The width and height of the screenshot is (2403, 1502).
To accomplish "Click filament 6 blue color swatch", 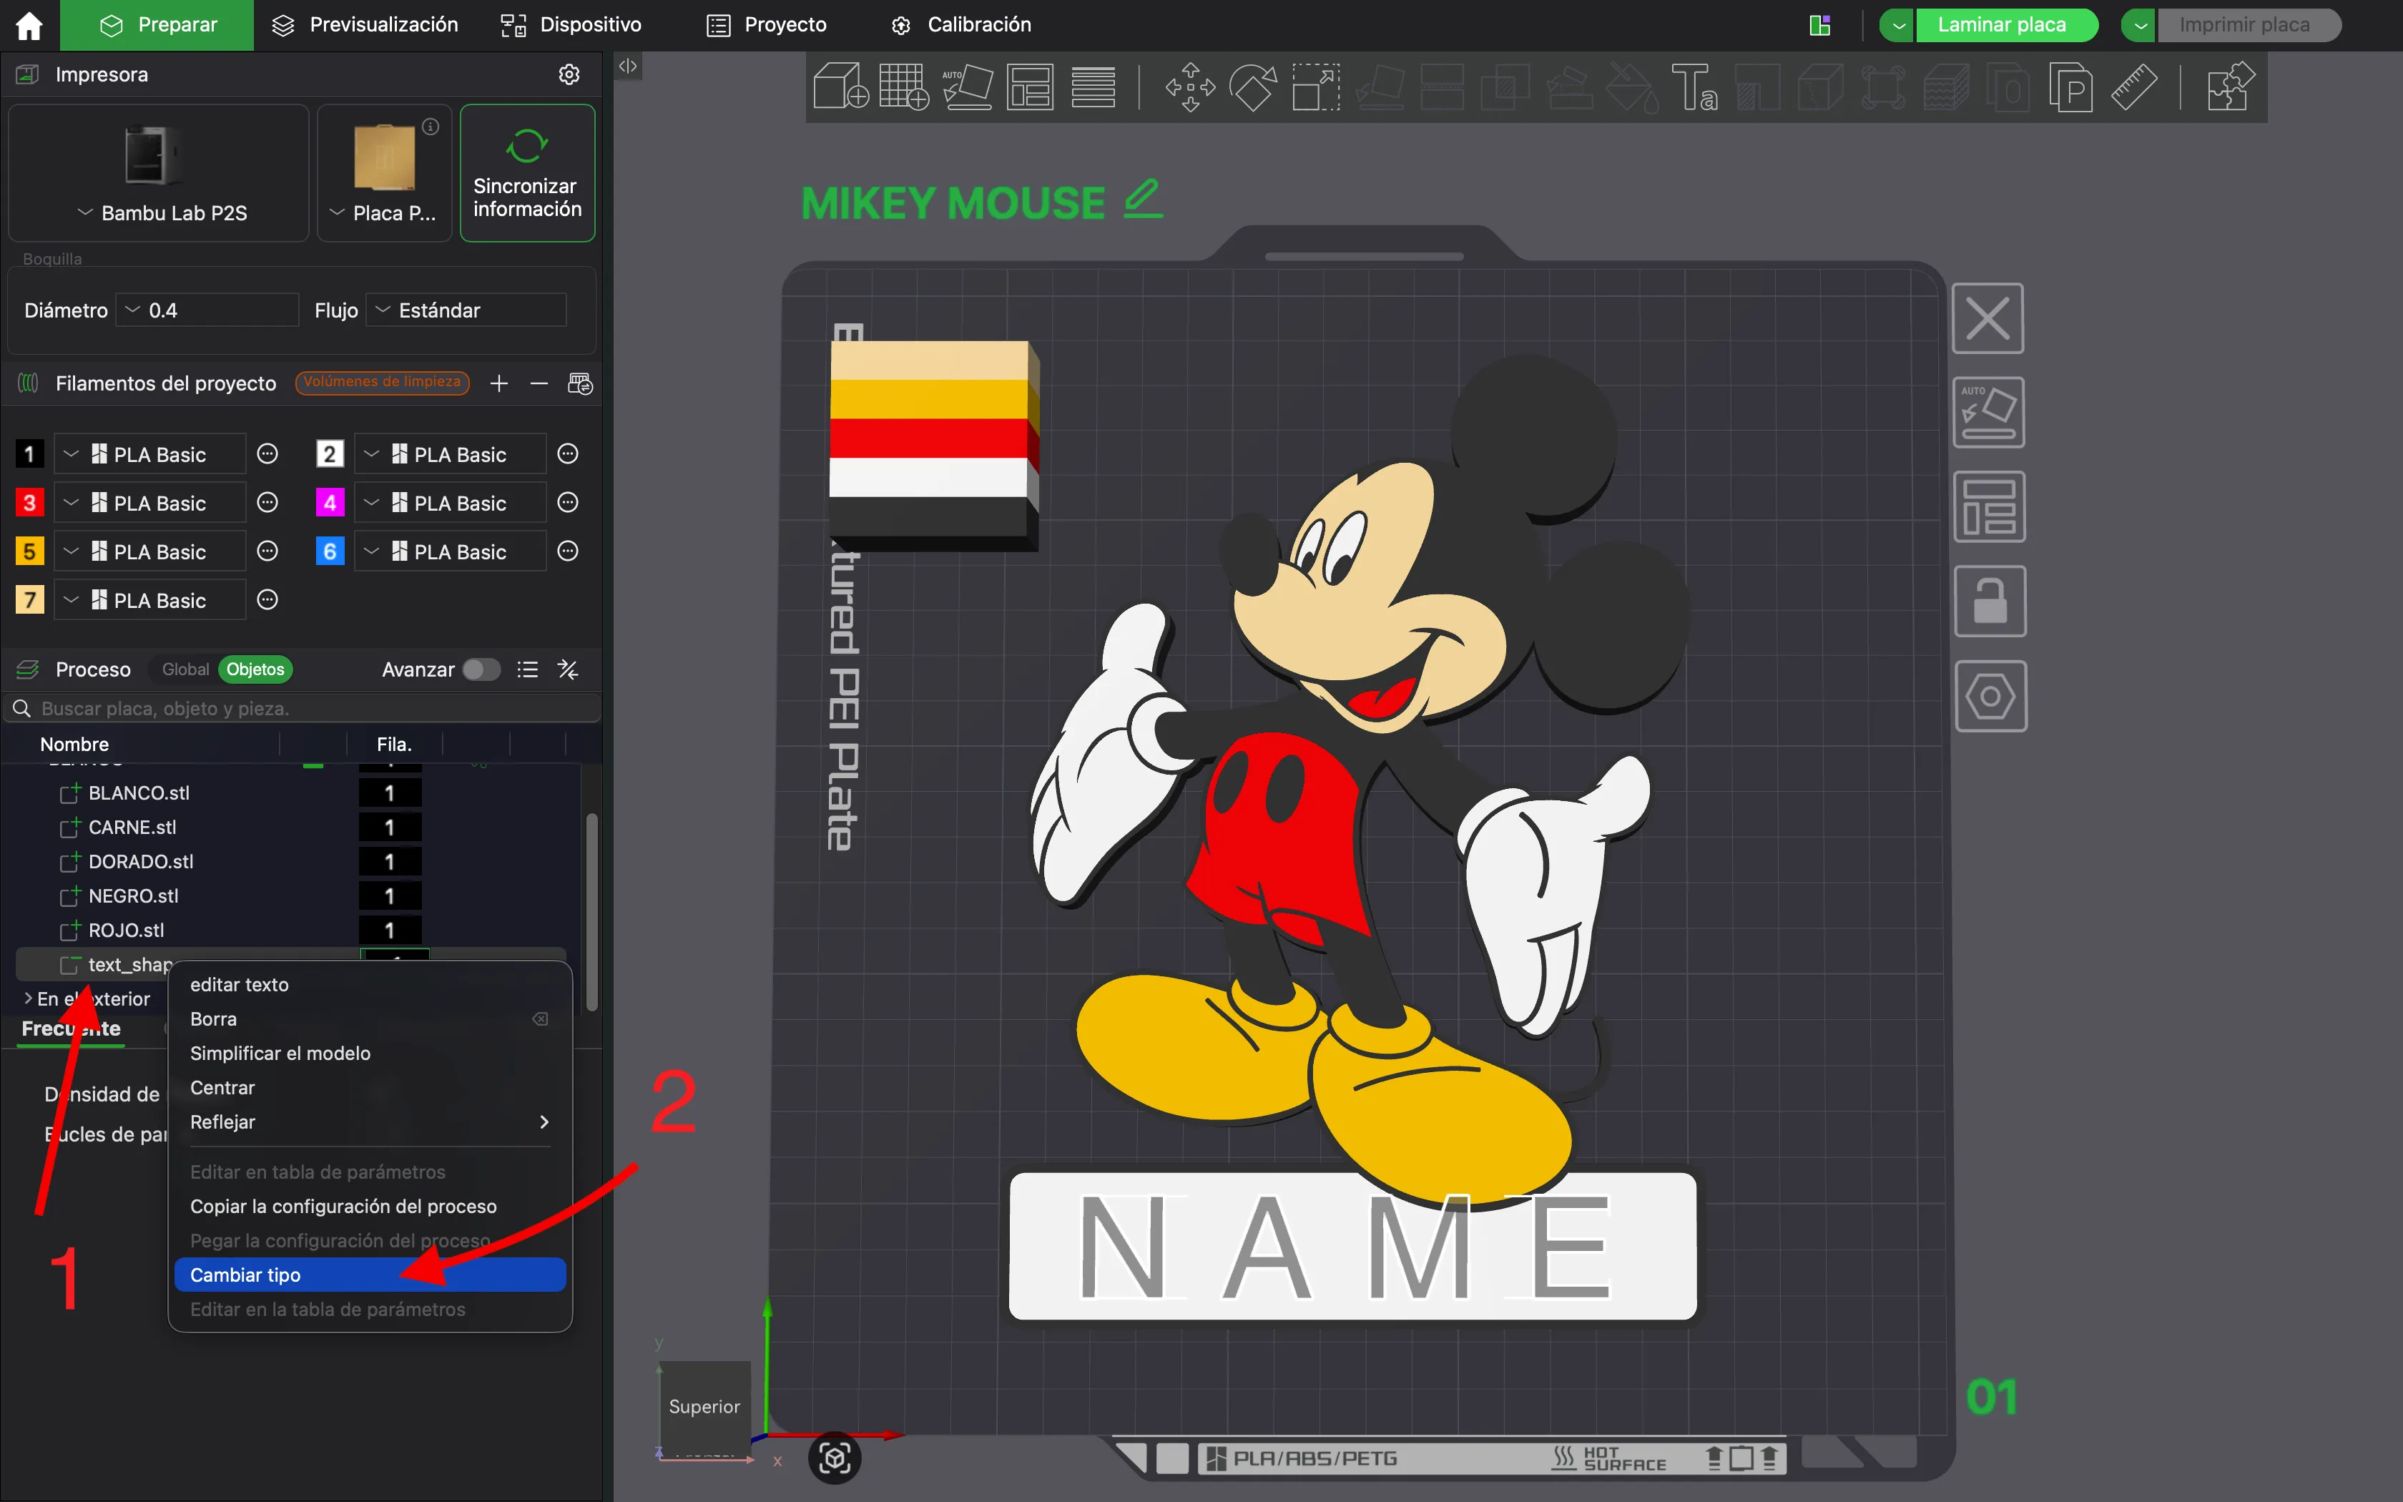I will coord(330,551).
